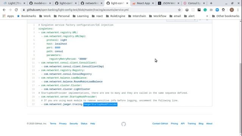Viewport: 242px width, 136px height.
Task: Switch to the React App tab
Action: (x=143, y=3)
